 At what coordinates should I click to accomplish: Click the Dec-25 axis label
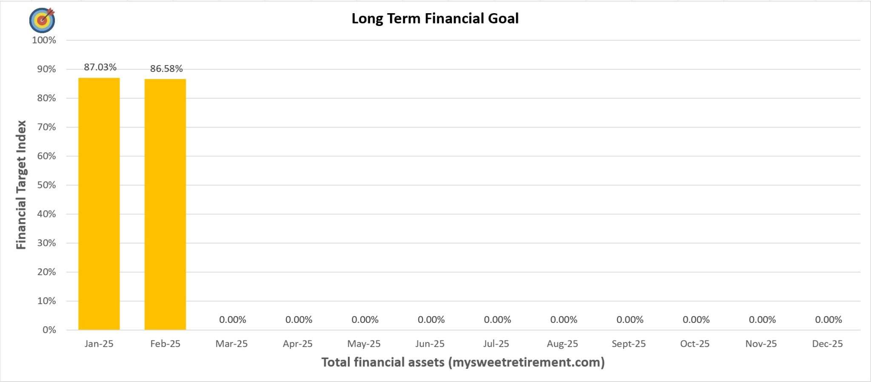coord(827,344)
